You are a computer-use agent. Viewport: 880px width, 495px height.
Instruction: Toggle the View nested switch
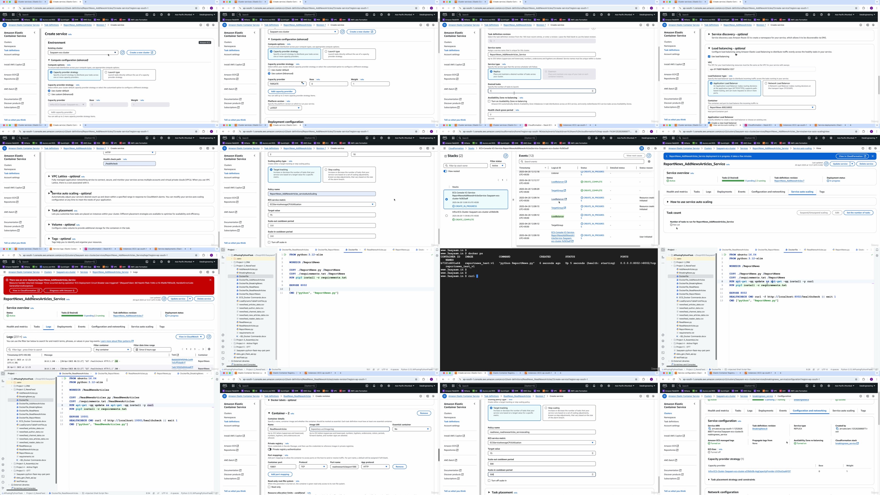point(445,171)
